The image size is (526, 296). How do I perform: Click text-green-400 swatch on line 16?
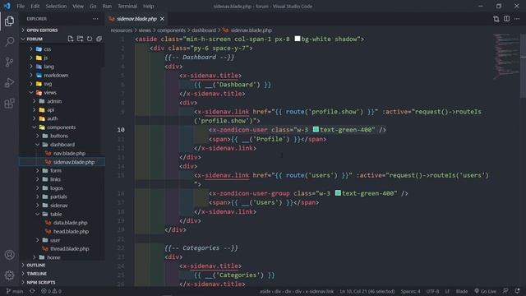point(338,193)
